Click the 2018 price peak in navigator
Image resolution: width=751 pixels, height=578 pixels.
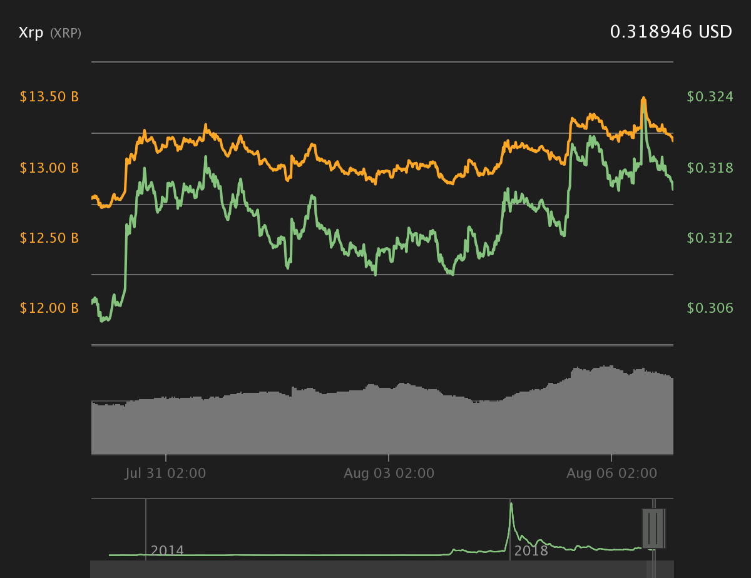click(x=511, y=504)
